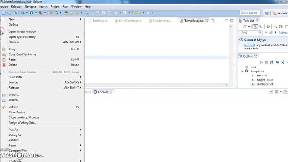Click the Search flashlight toolbar icon

pos(77,13)
